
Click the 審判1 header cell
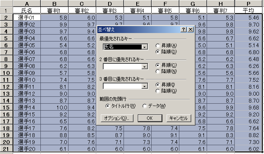pos(54,11)
